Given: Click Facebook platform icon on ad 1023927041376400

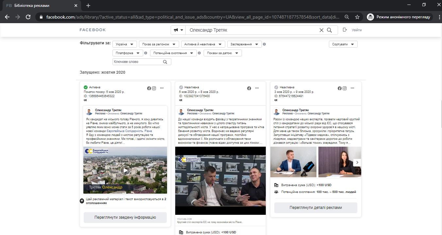Looking at the screenshot, I should pos(249,88).
